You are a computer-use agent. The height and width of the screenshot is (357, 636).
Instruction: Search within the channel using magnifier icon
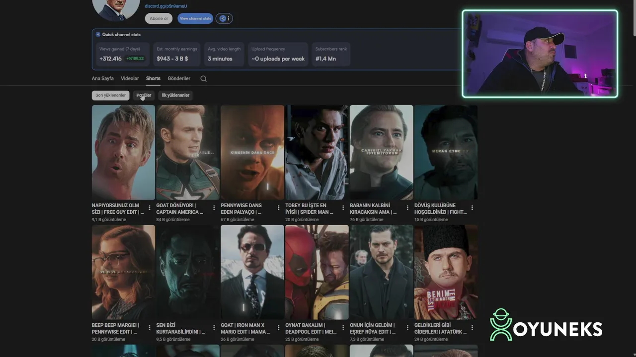coord(203,78)
